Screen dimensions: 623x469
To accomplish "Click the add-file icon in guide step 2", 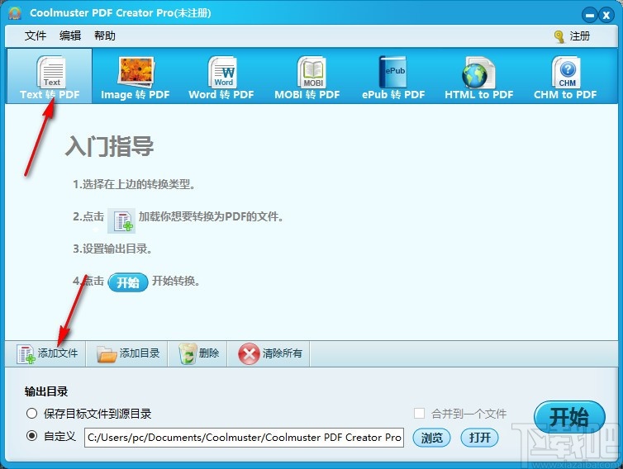I will pos(121,220).
